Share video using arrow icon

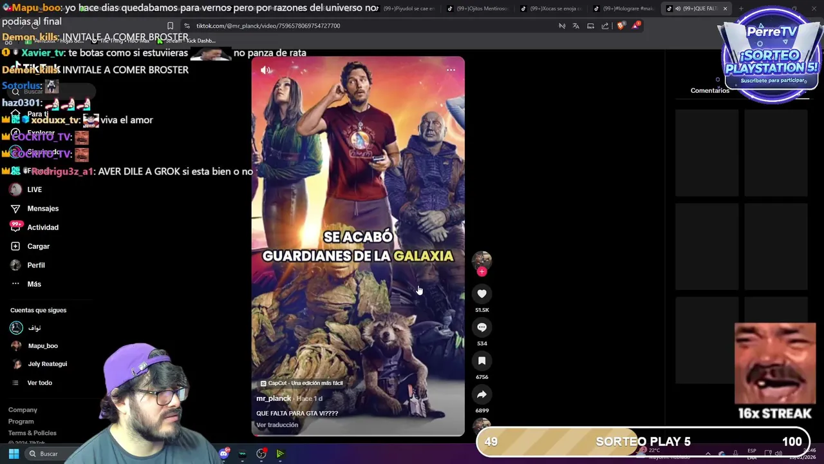(482, 394)
